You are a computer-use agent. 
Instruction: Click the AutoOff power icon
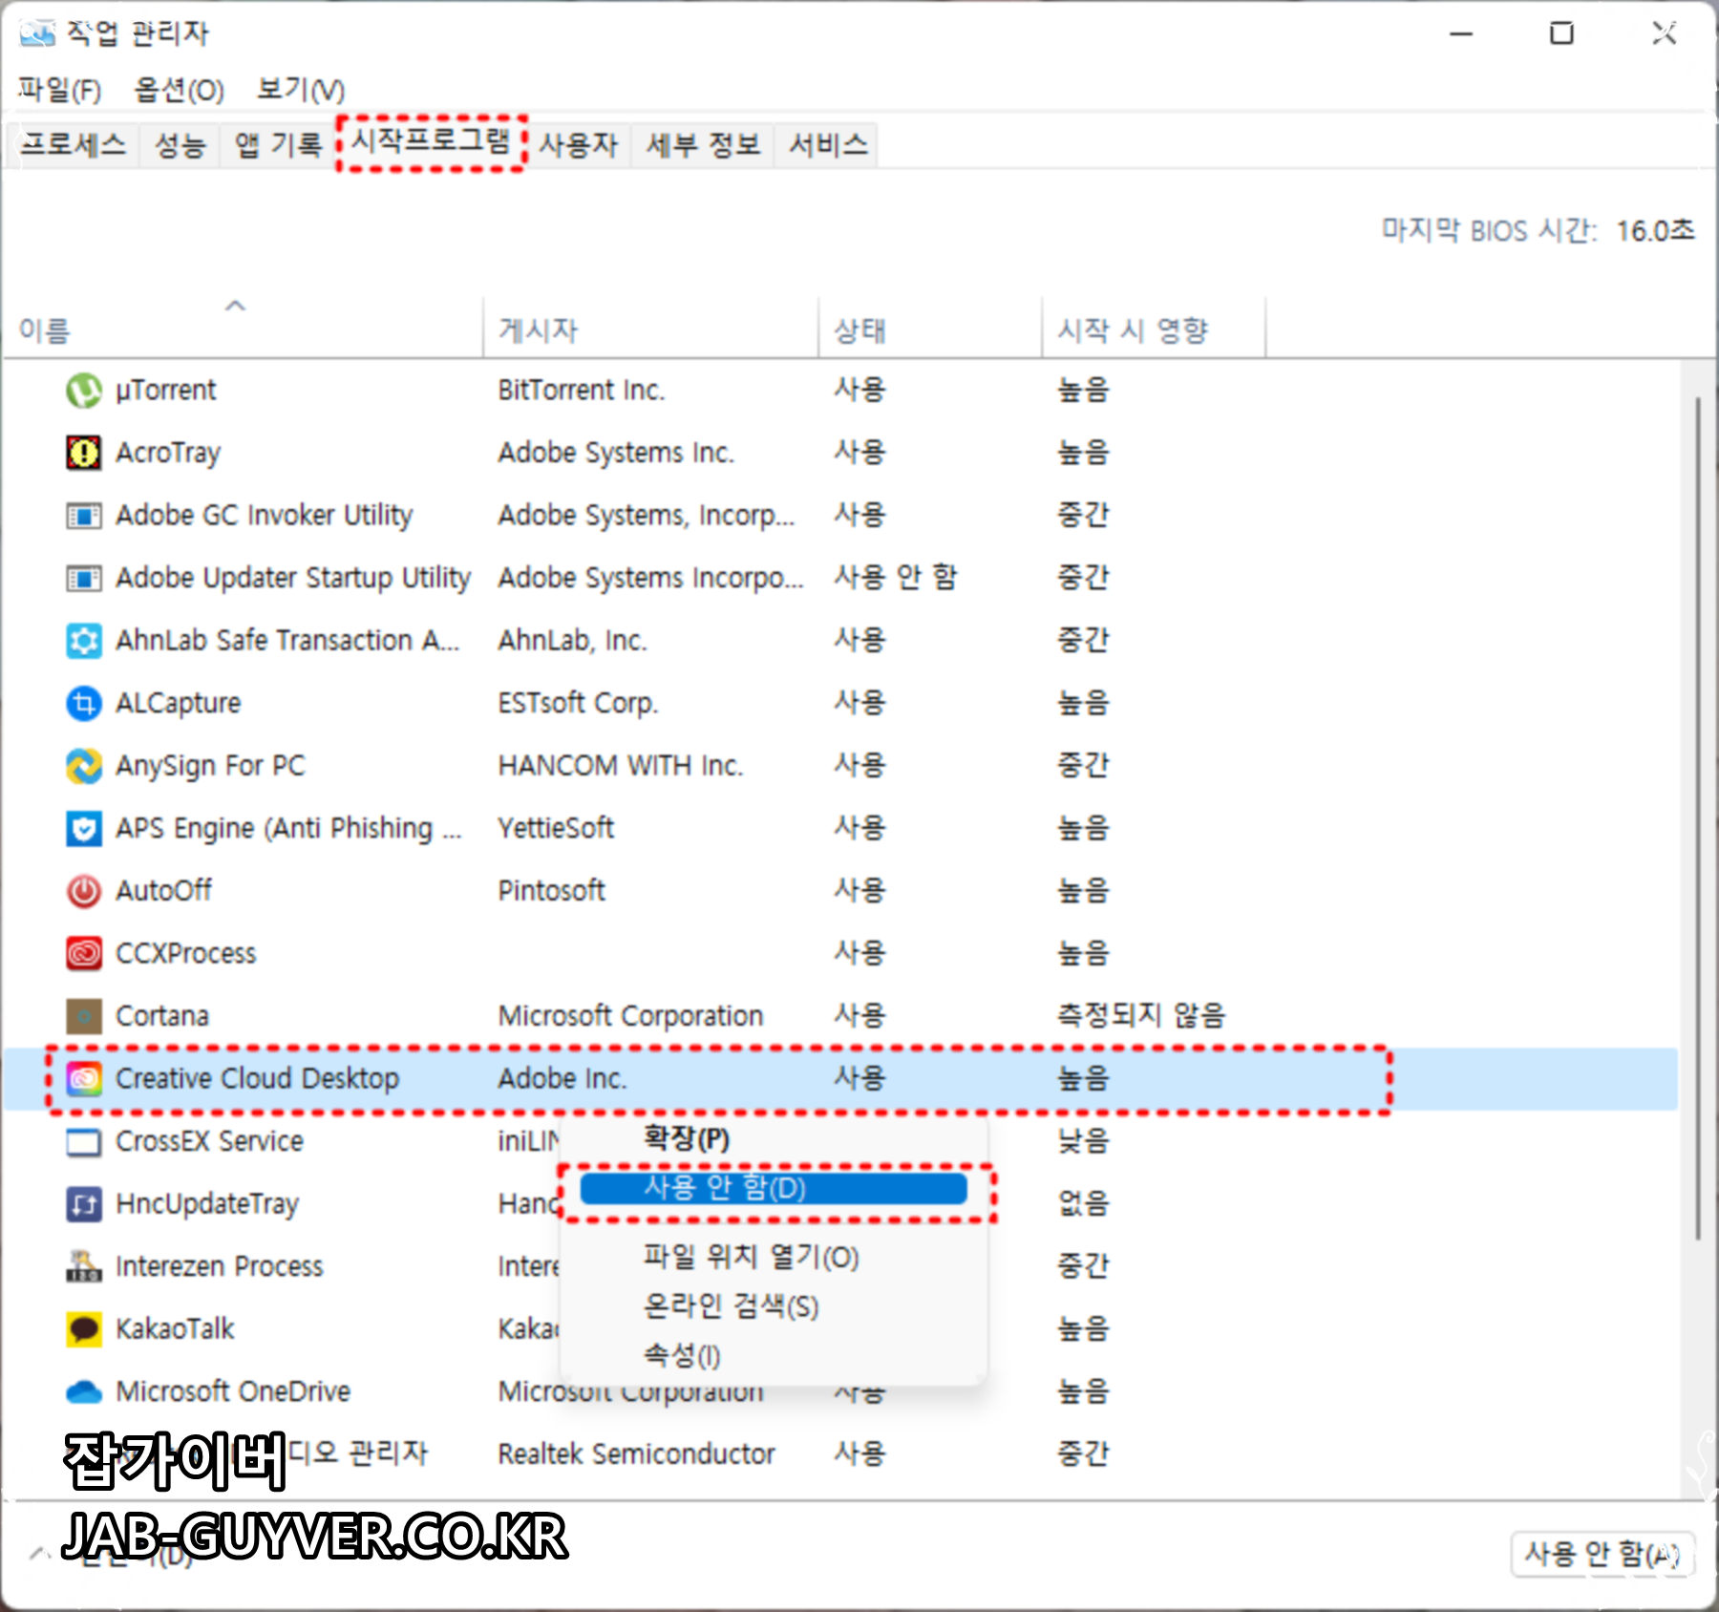[x=84, y=891]
